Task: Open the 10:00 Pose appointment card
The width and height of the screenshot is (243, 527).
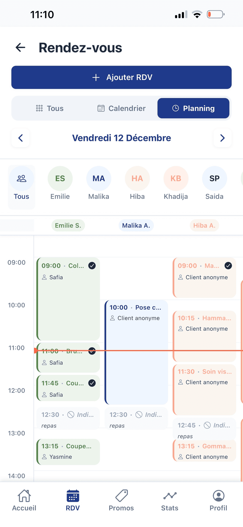Action: click(x=136, y=324)
